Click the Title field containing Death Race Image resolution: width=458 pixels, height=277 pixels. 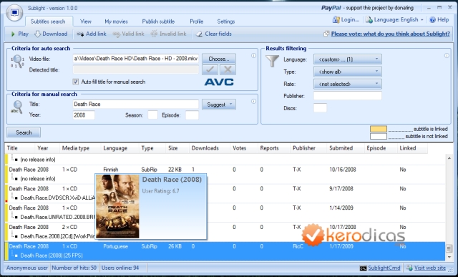135,105
